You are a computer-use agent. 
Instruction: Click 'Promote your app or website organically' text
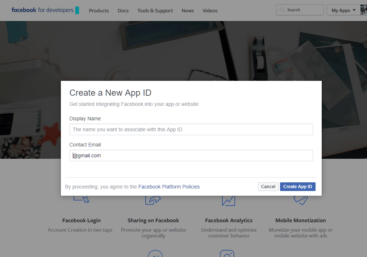pyautogui.click(x=153, y=233)
